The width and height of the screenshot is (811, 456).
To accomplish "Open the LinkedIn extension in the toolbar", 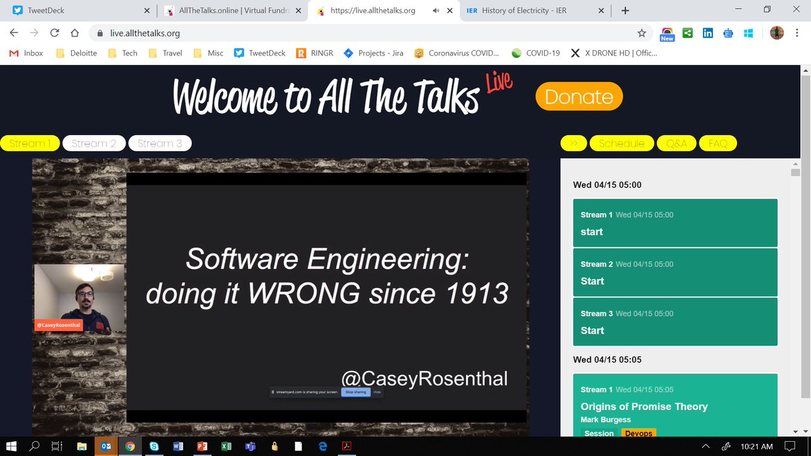I will 707,33.
